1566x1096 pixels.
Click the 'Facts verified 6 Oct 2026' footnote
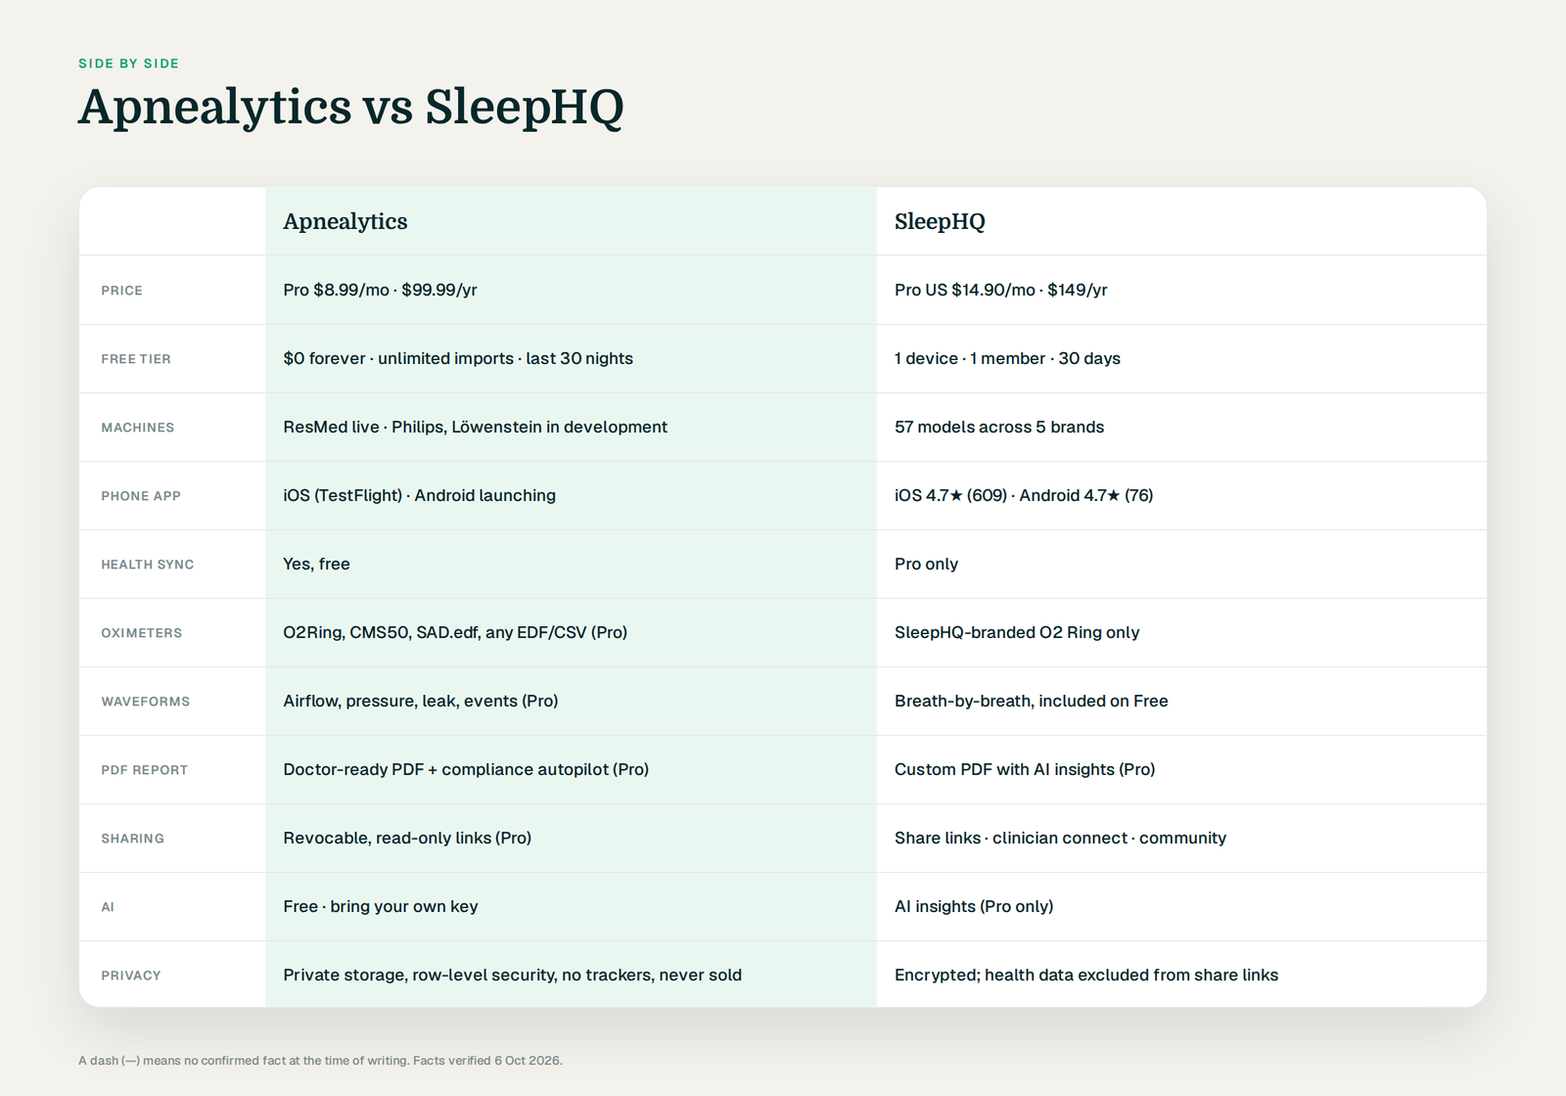[x=487, y=1061]
